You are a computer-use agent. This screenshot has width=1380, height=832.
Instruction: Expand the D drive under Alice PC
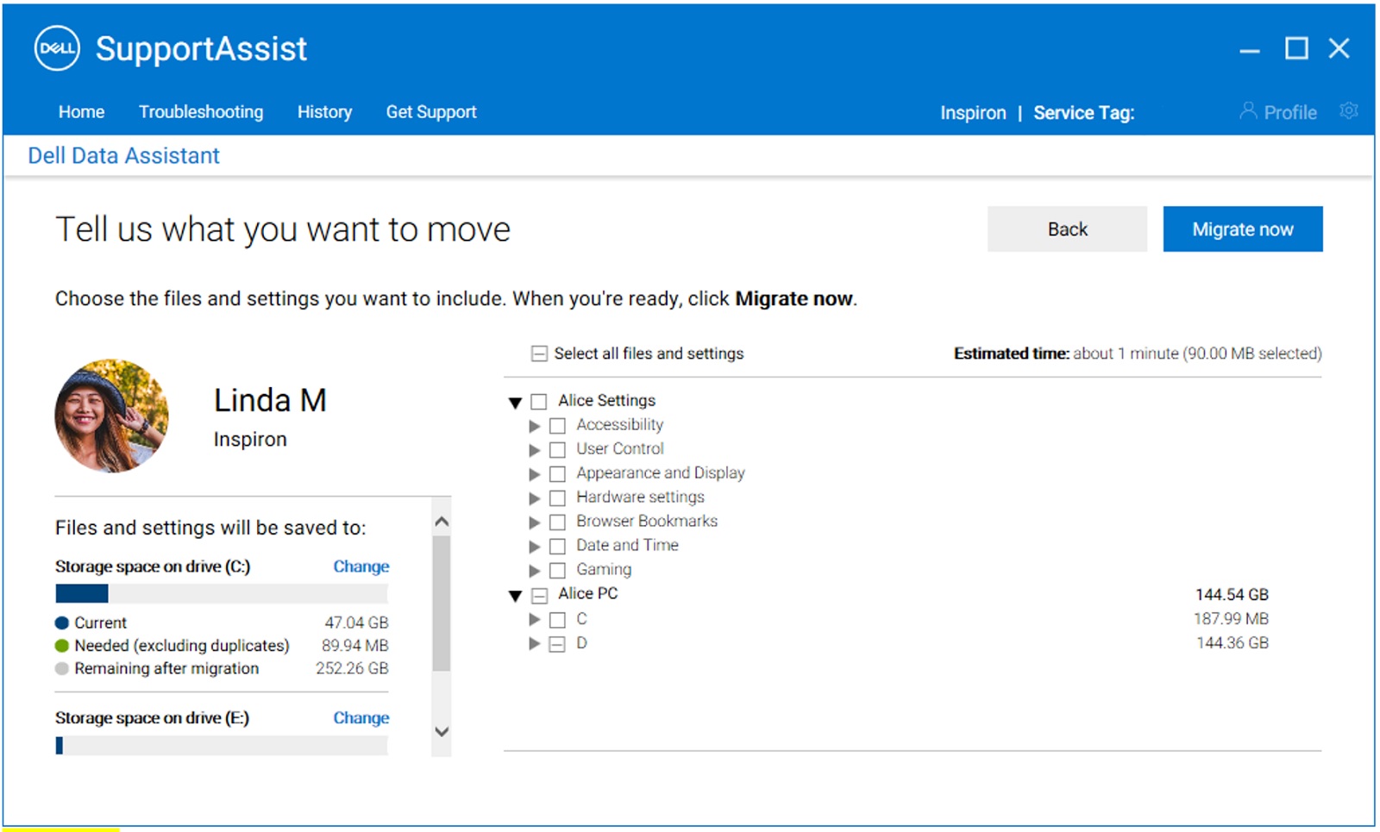[x=535, y=643]
